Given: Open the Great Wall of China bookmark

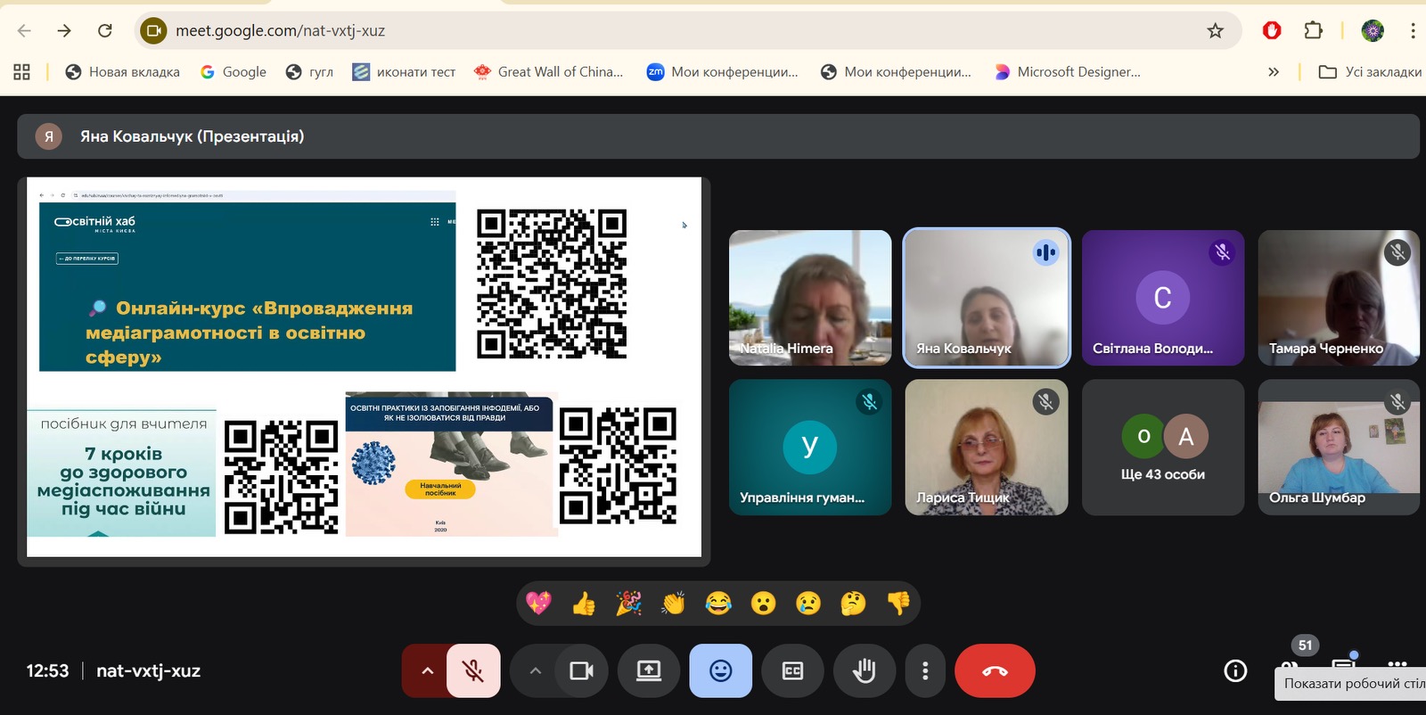Looking at the screenshot, I should pos(548,72).
